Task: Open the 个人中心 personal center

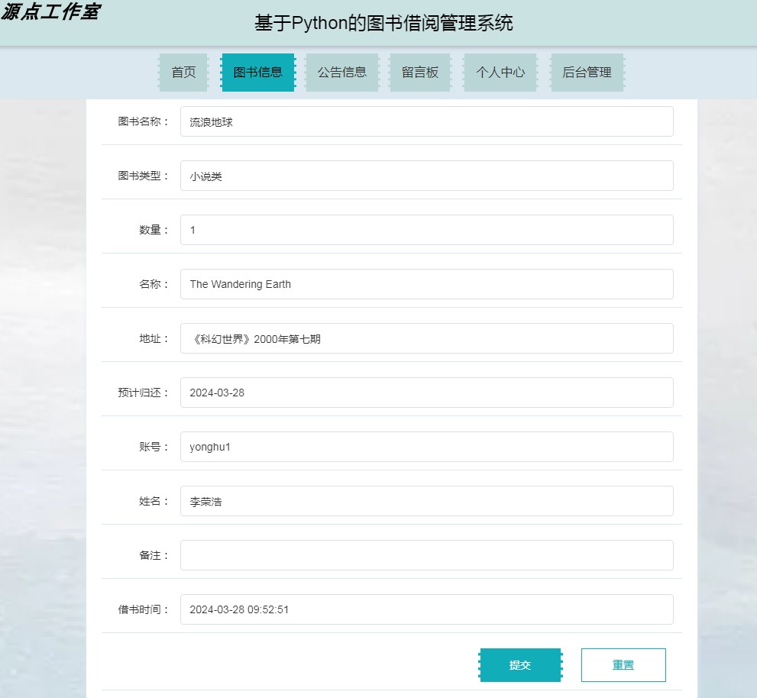Action: pos(500,73)
